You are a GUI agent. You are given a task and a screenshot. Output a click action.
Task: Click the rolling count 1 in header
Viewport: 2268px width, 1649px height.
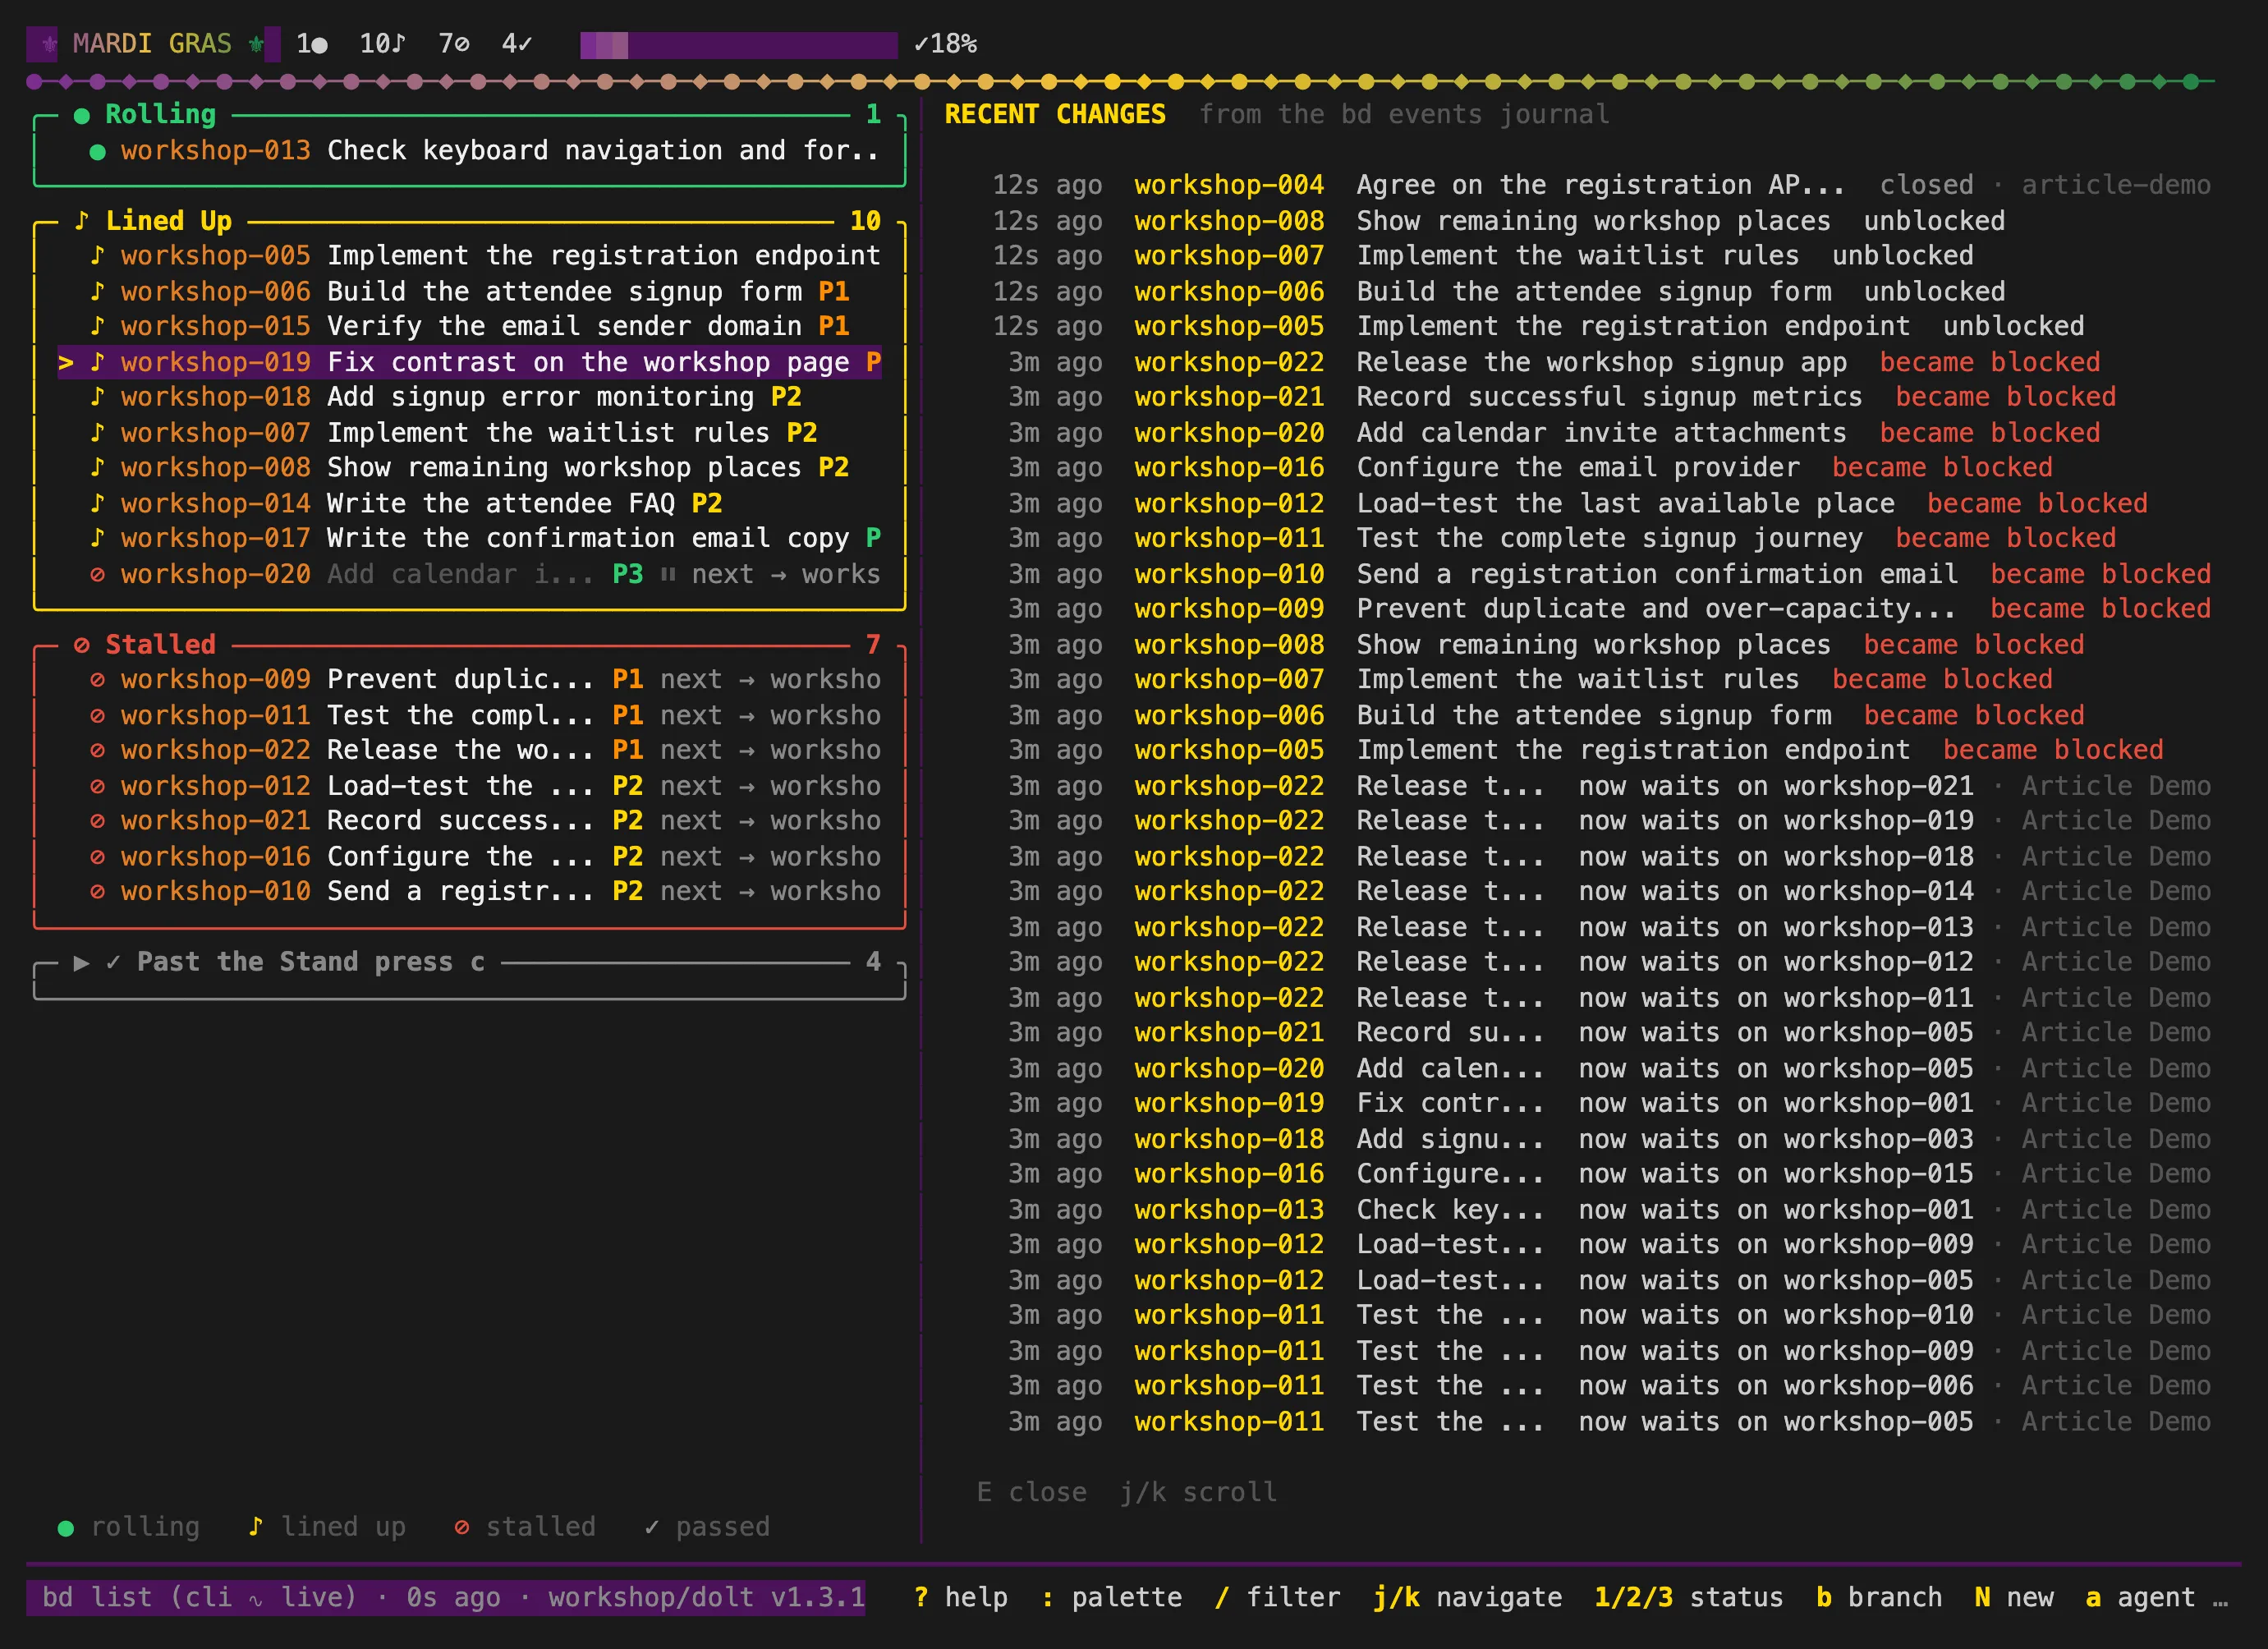pos(311,44)
